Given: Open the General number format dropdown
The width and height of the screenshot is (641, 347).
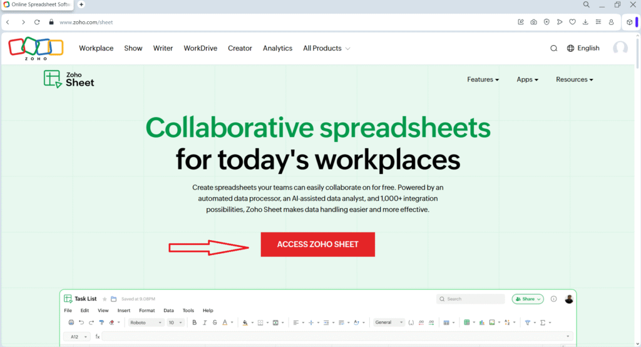Looking at the screenshot, I should (388, 323).
